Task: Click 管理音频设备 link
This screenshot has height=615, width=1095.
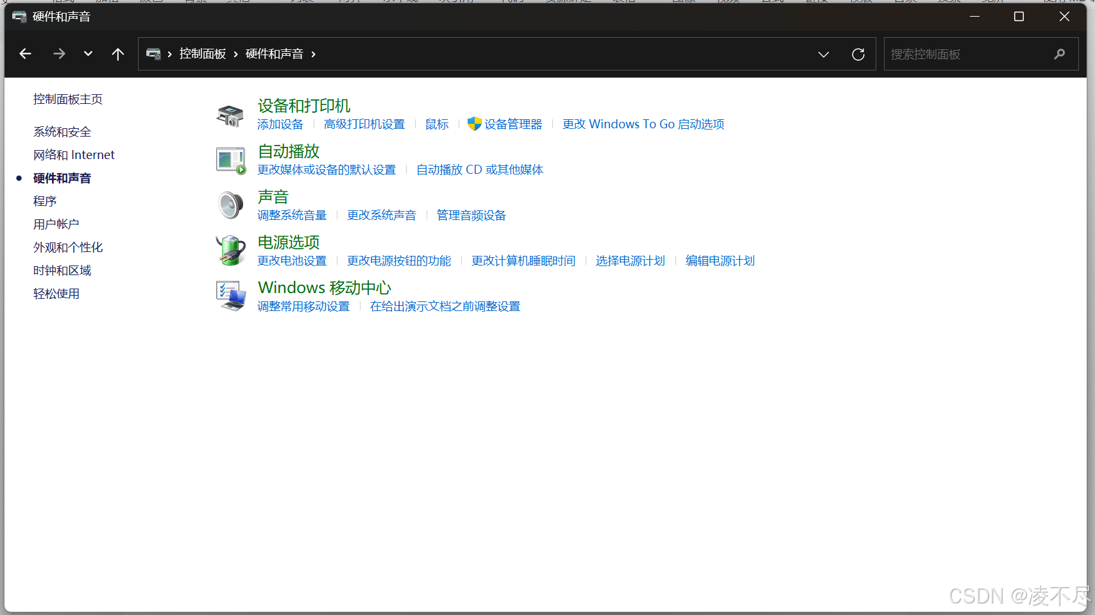Action: click(471, 215)
